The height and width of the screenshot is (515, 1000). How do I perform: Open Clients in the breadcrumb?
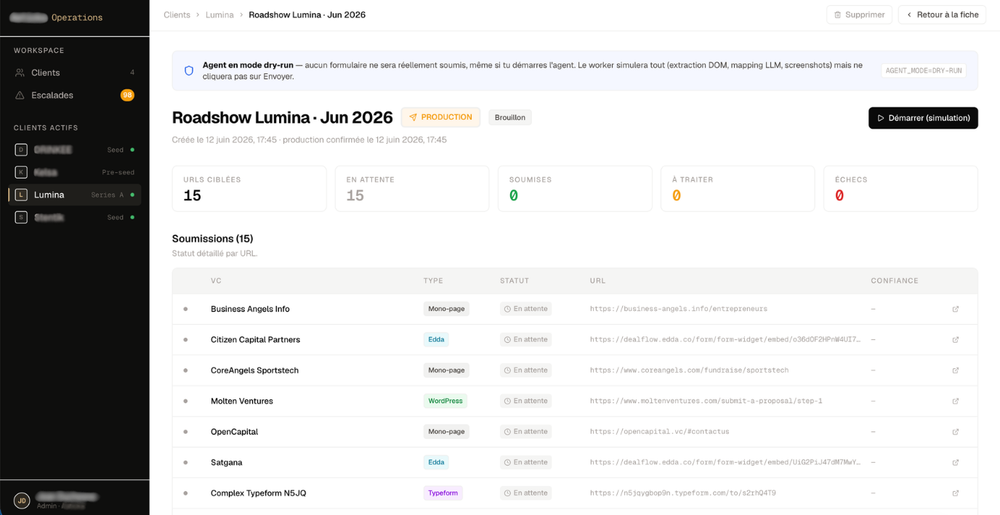(177, 15)
